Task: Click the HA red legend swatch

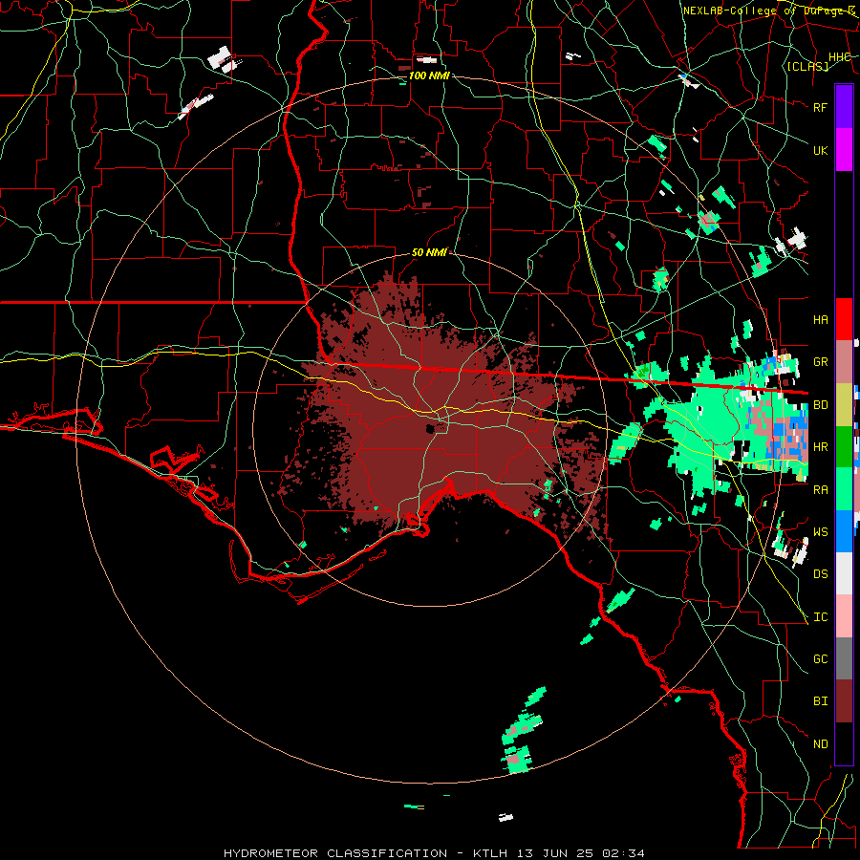Action: pos(844,319)
